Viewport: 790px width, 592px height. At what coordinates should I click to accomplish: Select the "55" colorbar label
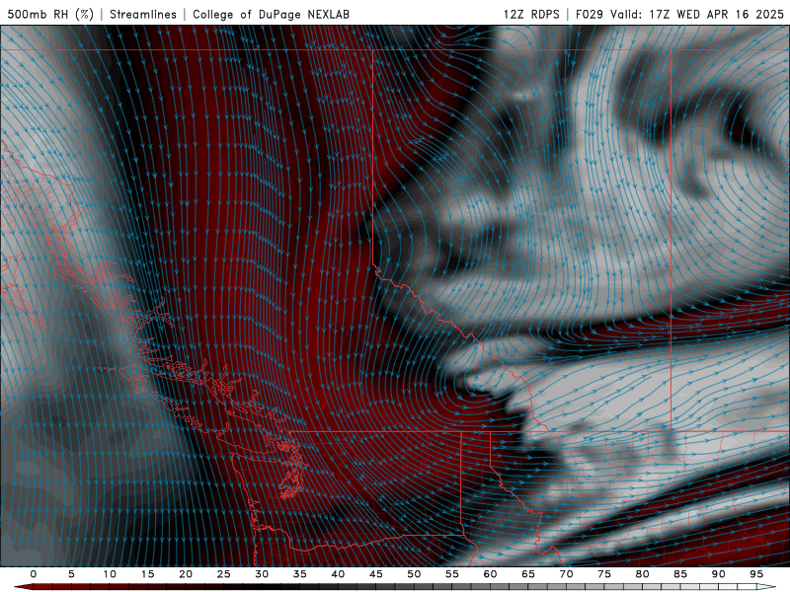coord(451,574)
